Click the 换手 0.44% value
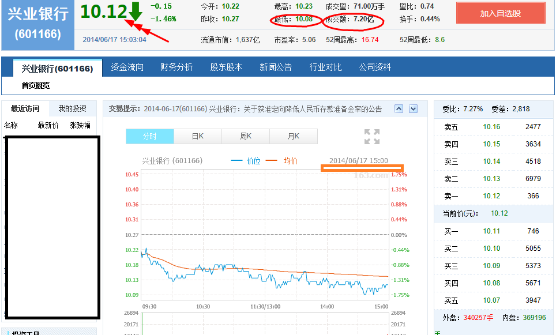The height and width of the screenshot is (335, 556). [430, 19]
